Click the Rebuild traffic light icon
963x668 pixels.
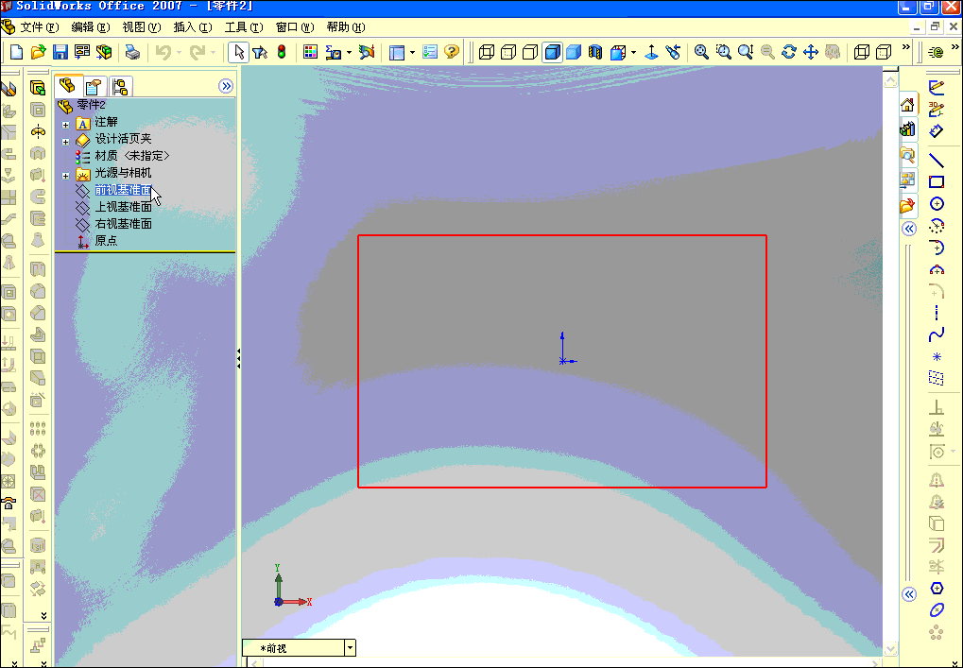pos(282,52)
